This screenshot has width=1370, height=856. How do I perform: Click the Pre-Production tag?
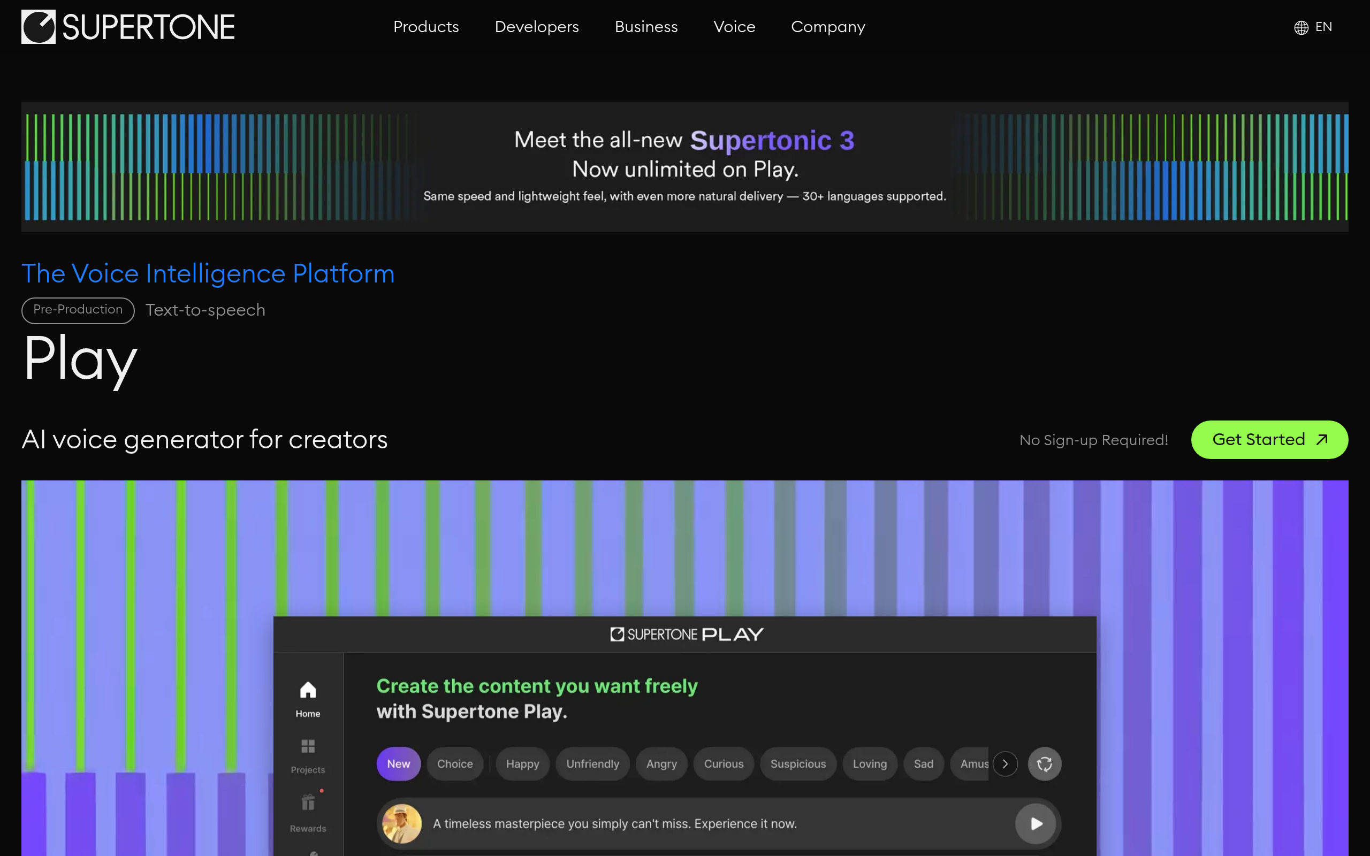[x=78, y=310]
